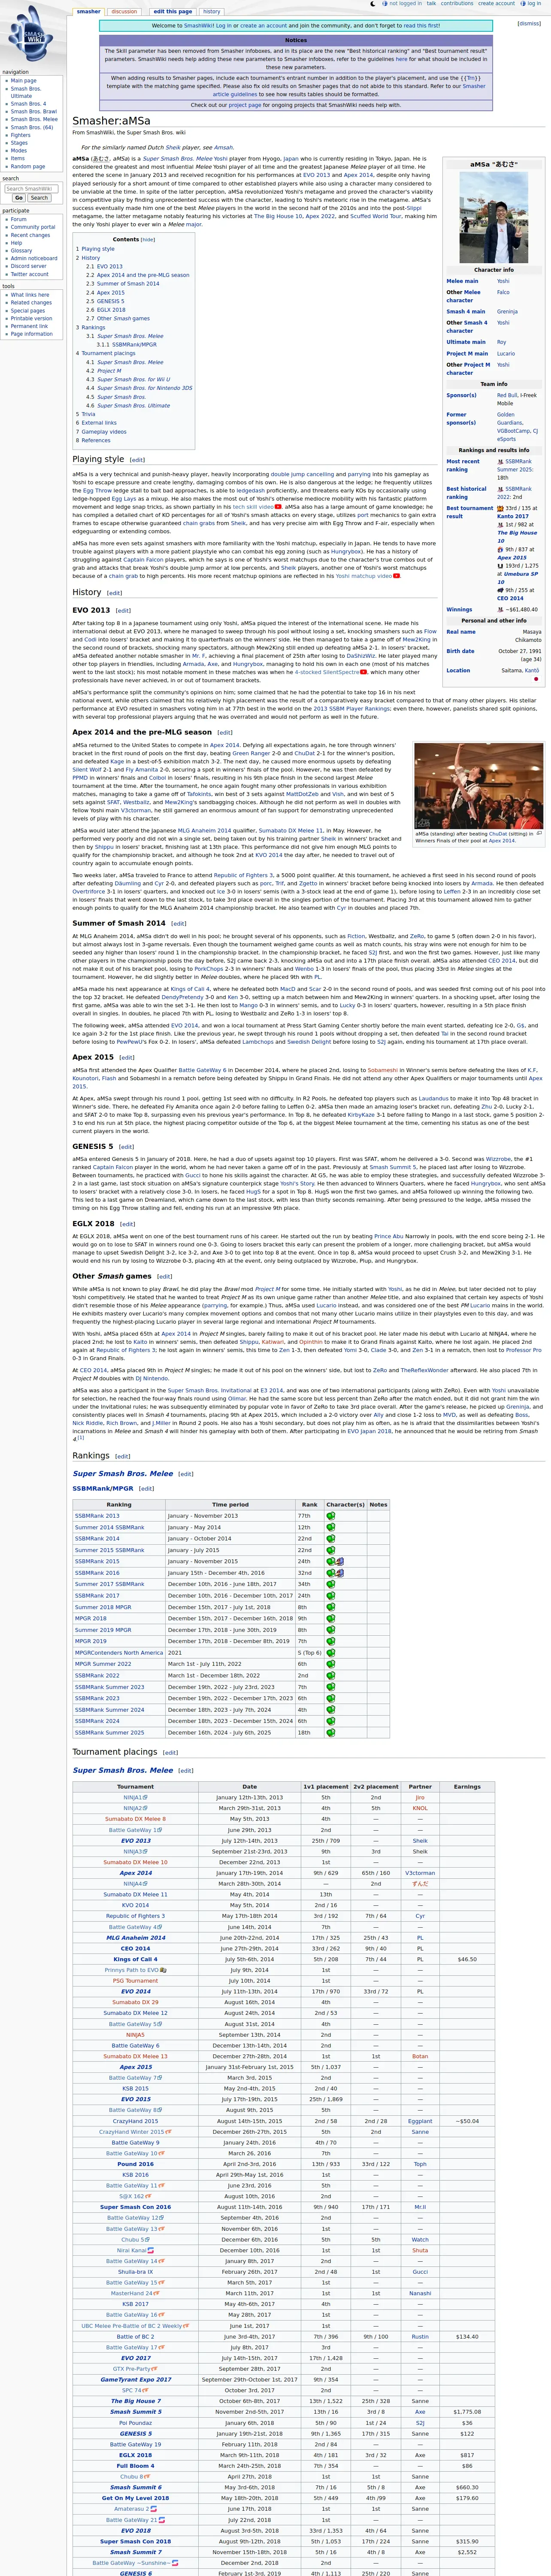
Task: Click the Search button in sidebar
Action: [x=38, y=198]
